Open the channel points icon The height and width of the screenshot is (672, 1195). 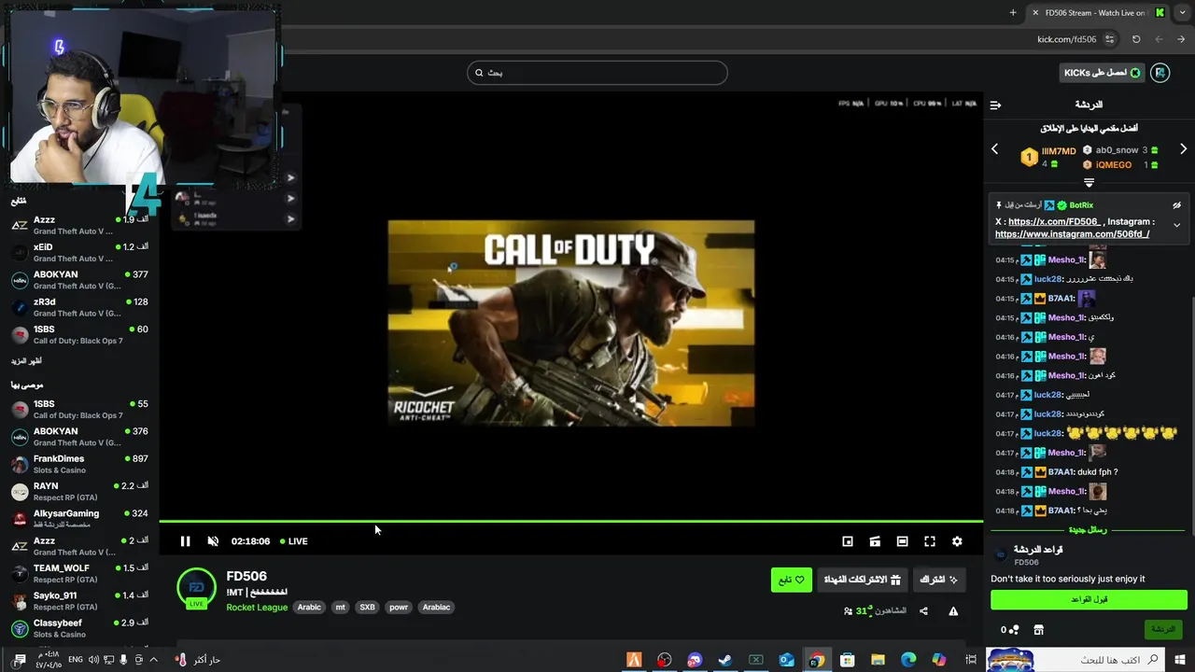[1010, 630]
